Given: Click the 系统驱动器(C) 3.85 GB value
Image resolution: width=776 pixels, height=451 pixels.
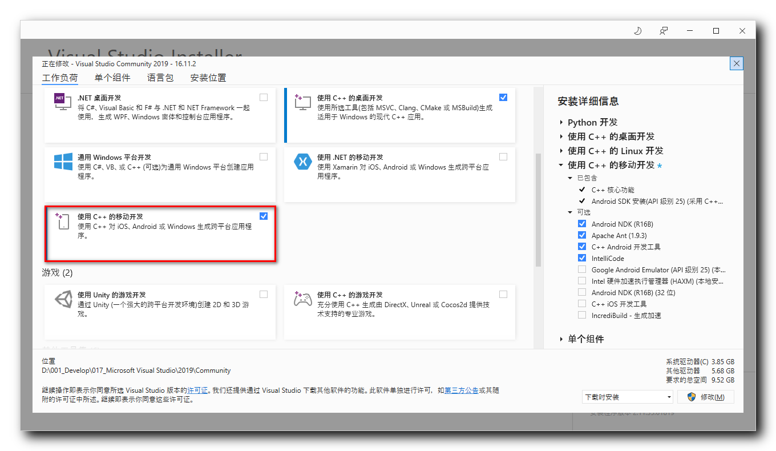Looking at the screenshot, I should [x=723, y=362].
